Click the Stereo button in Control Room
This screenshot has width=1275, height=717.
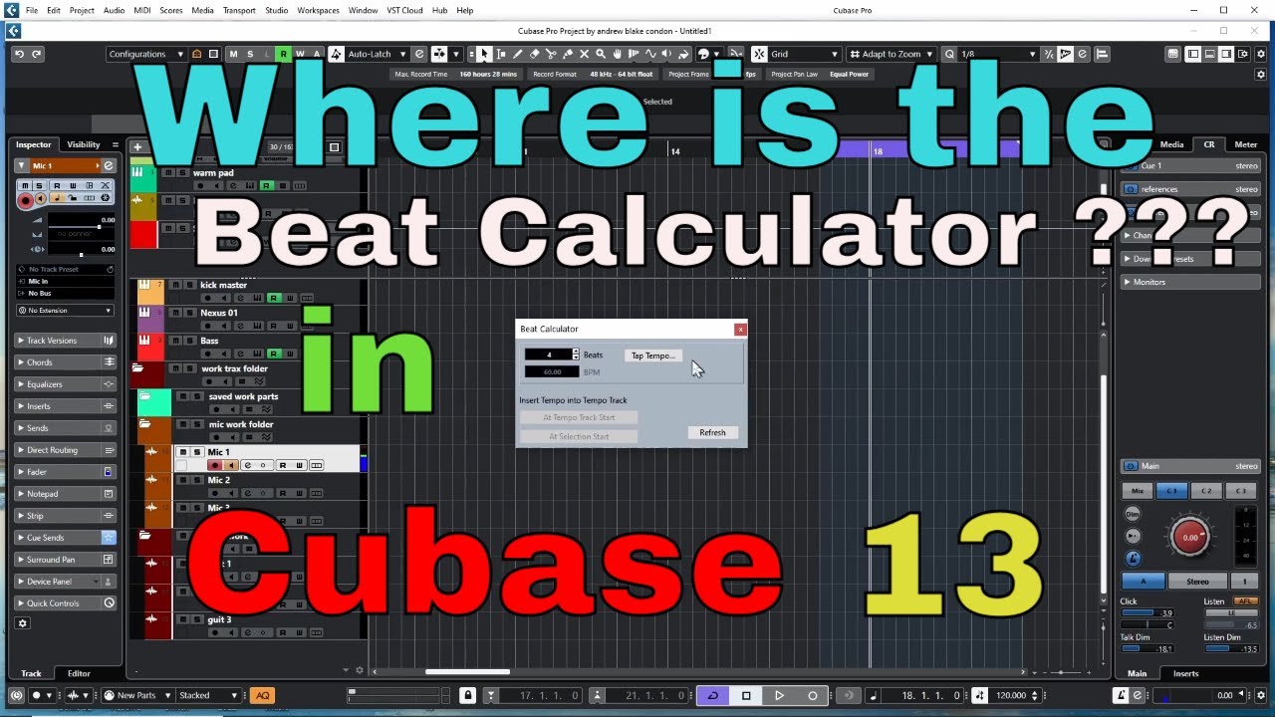[x=1197, y=582]
